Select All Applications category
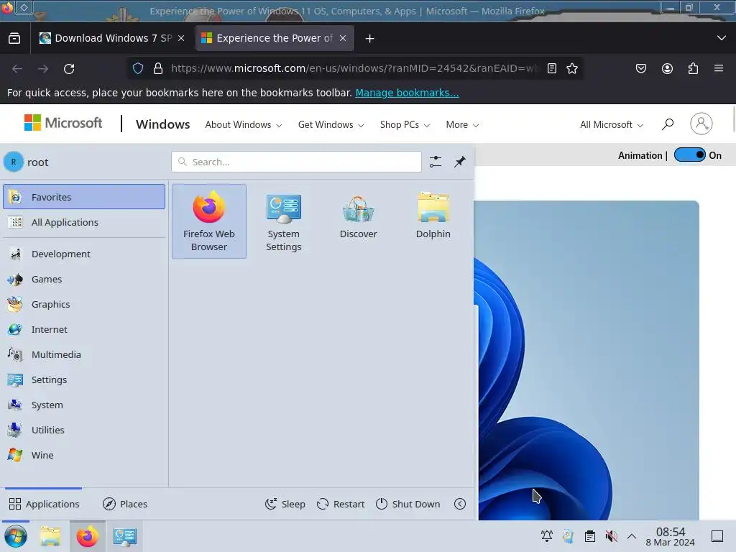 click(x=84, y=222)
